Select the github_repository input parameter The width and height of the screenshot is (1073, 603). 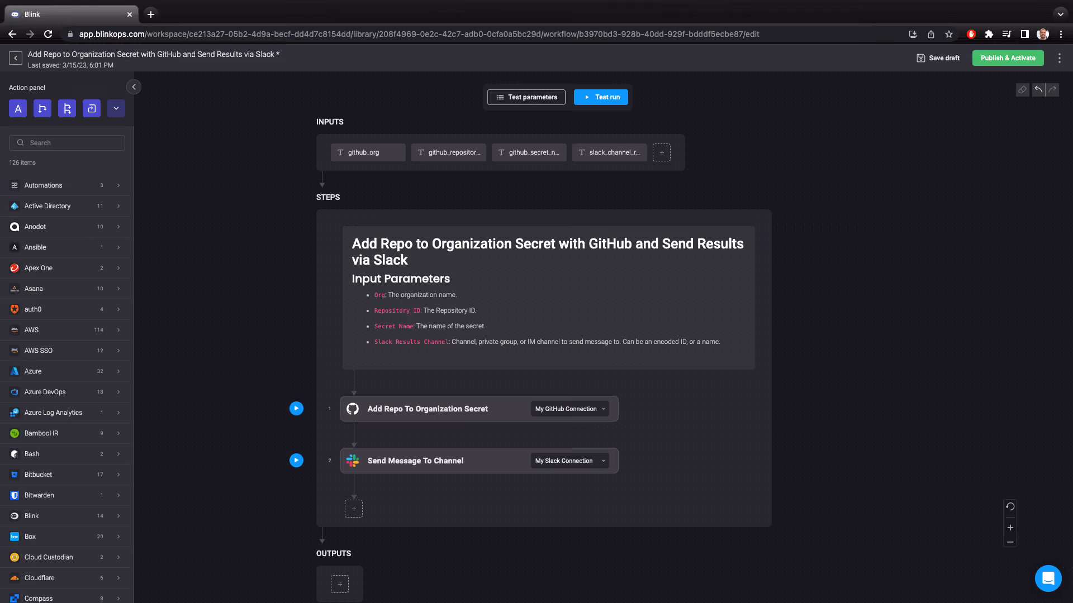pos(449,152)
